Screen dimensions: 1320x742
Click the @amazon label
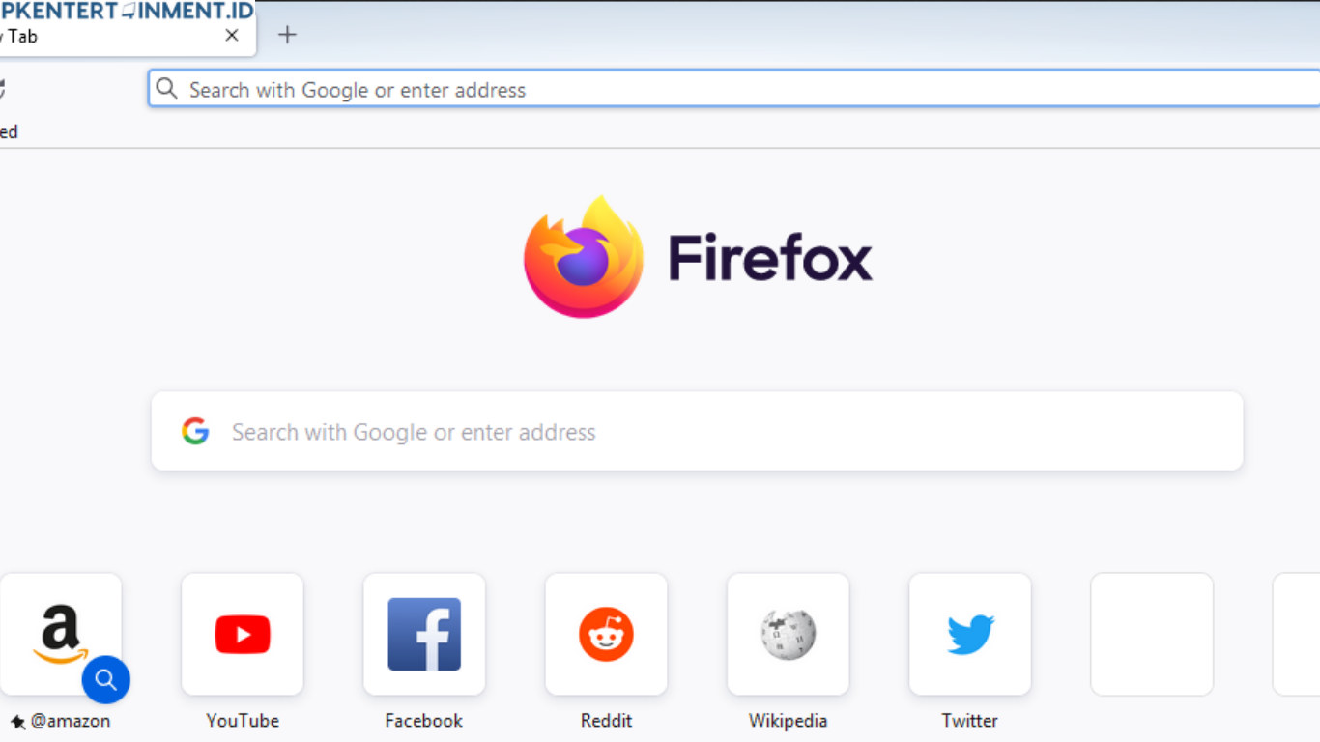pos(71,721)
